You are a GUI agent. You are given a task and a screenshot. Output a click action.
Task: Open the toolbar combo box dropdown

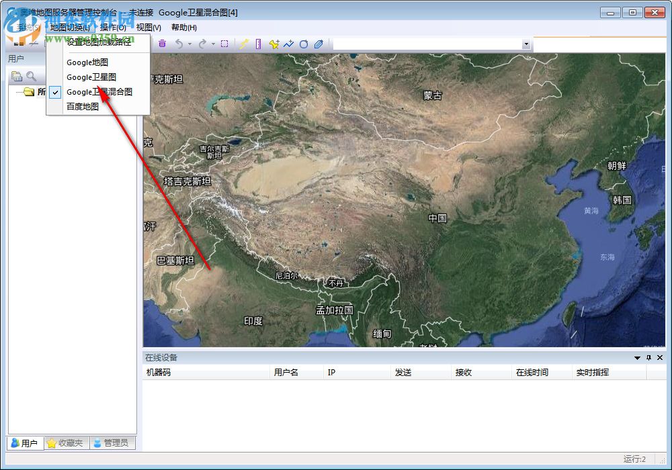(526, 44)
